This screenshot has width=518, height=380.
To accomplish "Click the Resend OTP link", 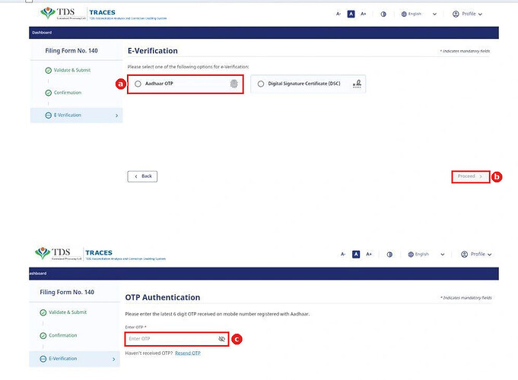I will click(188, 353).
